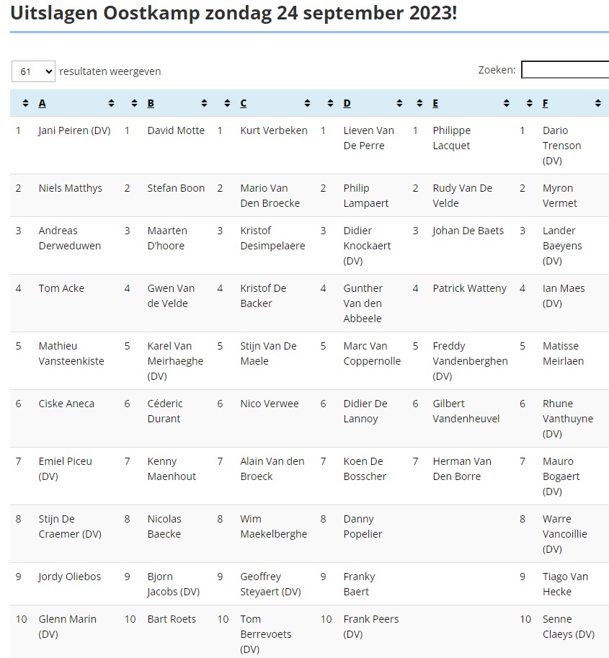Select the cell Niels Matthys
This screenshot has width=609, height=658.
point(70,188)
